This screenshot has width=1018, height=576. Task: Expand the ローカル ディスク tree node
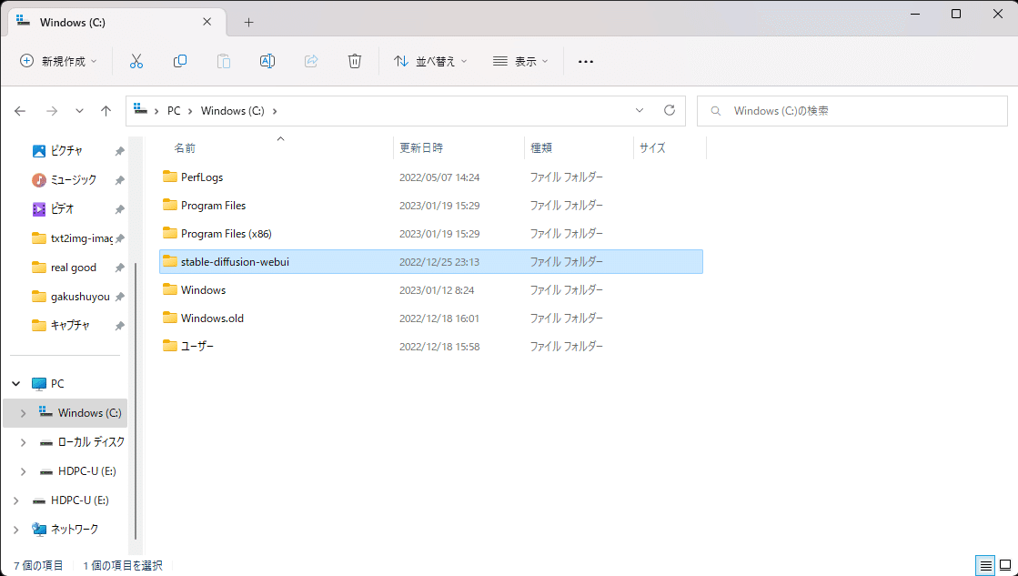point(24,442)
